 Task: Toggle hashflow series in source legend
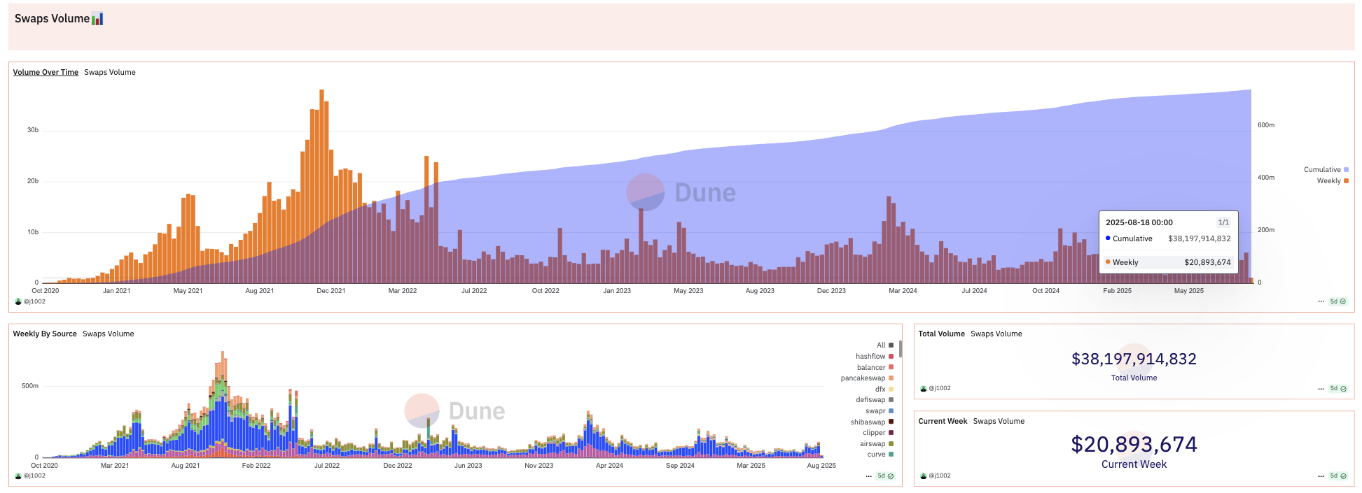pyautogui.click(x=870, y=357)
